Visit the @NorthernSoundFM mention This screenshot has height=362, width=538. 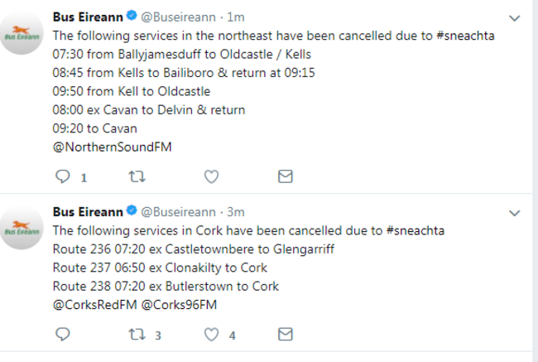[112, 147]
